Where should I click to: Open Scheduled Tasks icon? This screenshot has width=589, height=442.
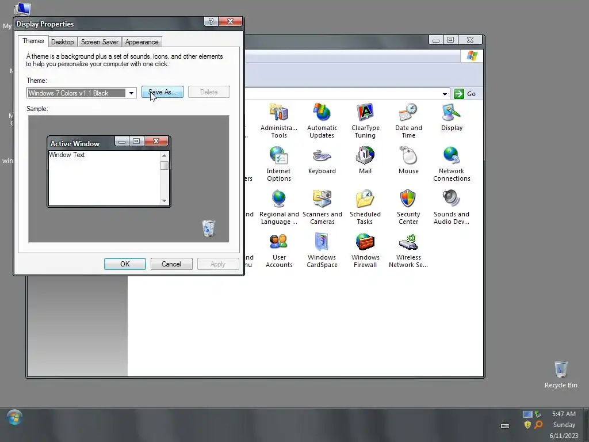point(365,207)
